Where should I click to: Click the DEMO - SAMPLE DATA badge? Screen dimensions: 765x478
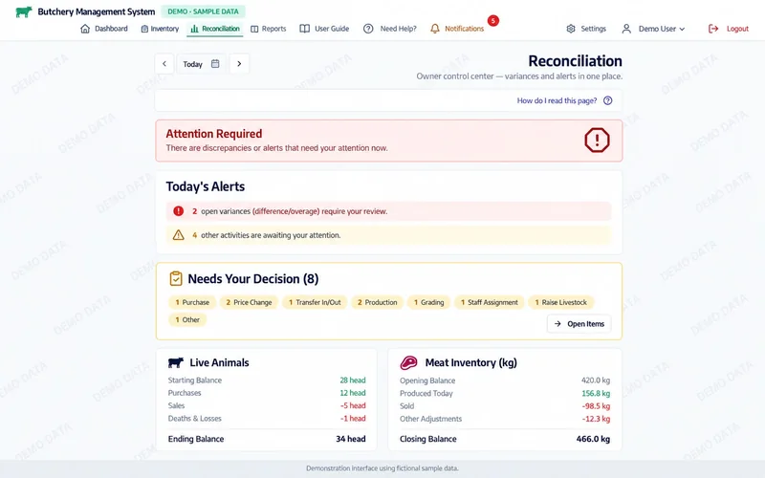tap(203, 11)
